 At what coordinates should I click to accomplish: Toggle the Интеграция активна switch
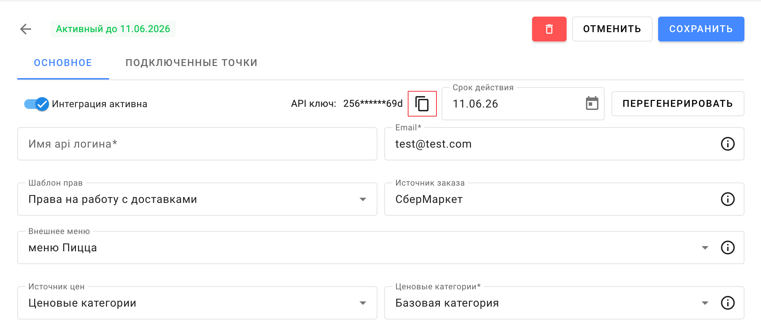[x=37, y=104]
